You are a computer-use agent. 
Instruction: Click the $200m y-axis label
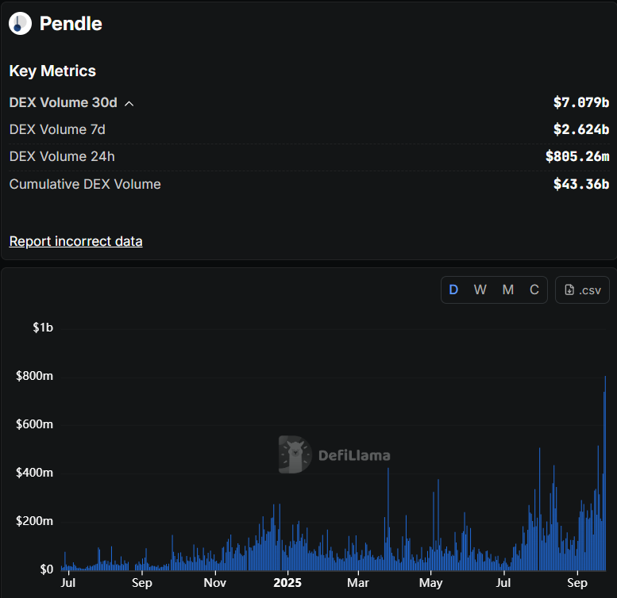click(x=35, y=521)
